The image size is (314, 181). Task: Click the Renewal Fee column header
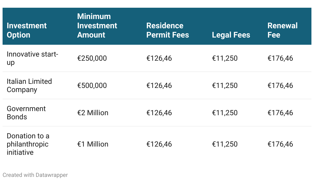[x=282, y=30]
